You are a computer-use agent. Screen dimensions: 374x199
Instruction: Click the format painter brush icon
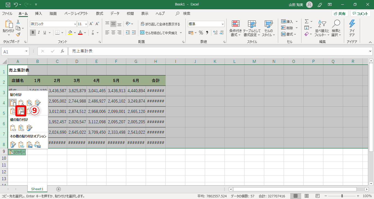click(x=18, y=34)
